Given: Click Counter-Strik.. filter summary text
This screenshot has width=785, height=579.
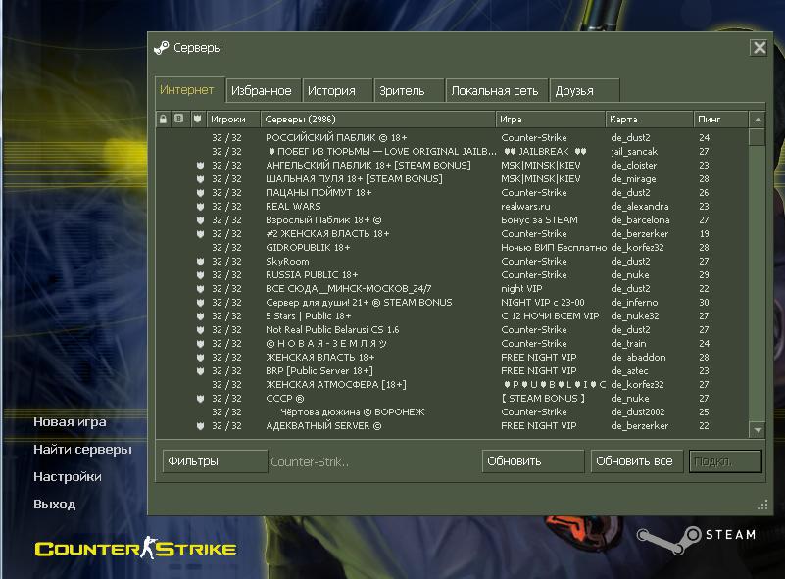Looking at the screenshot, I should click(310, 461).
